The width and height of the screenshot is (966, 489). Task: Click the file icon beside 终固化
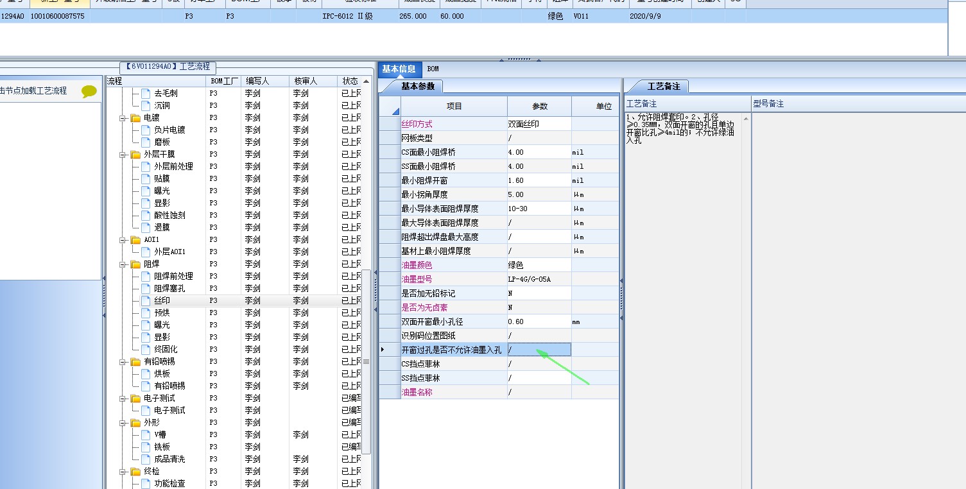pos(146,350)
